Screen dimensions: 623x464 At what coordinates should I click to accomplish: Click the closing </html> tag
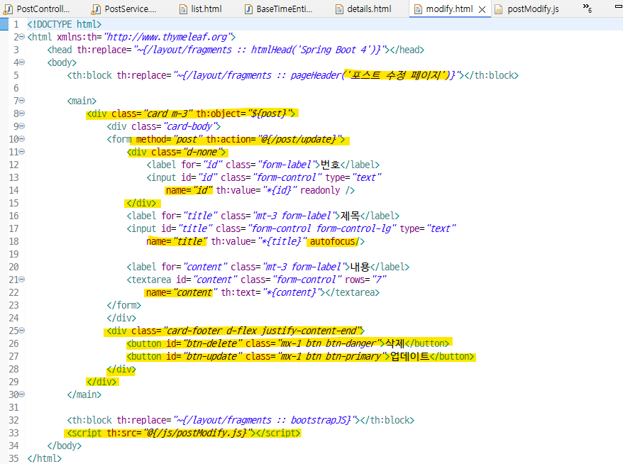point(44,458)
